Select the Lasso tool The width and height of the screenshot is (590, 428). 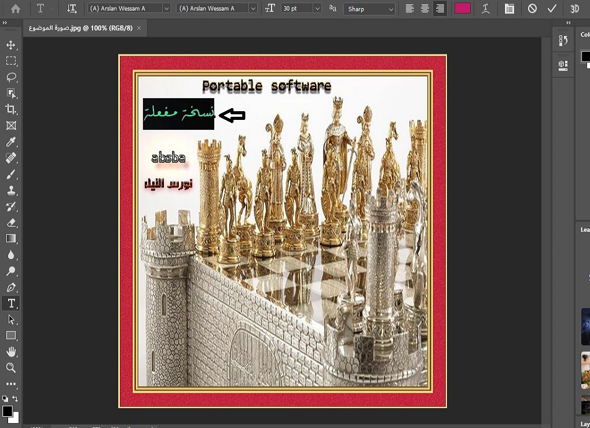[x=11, y=77]
